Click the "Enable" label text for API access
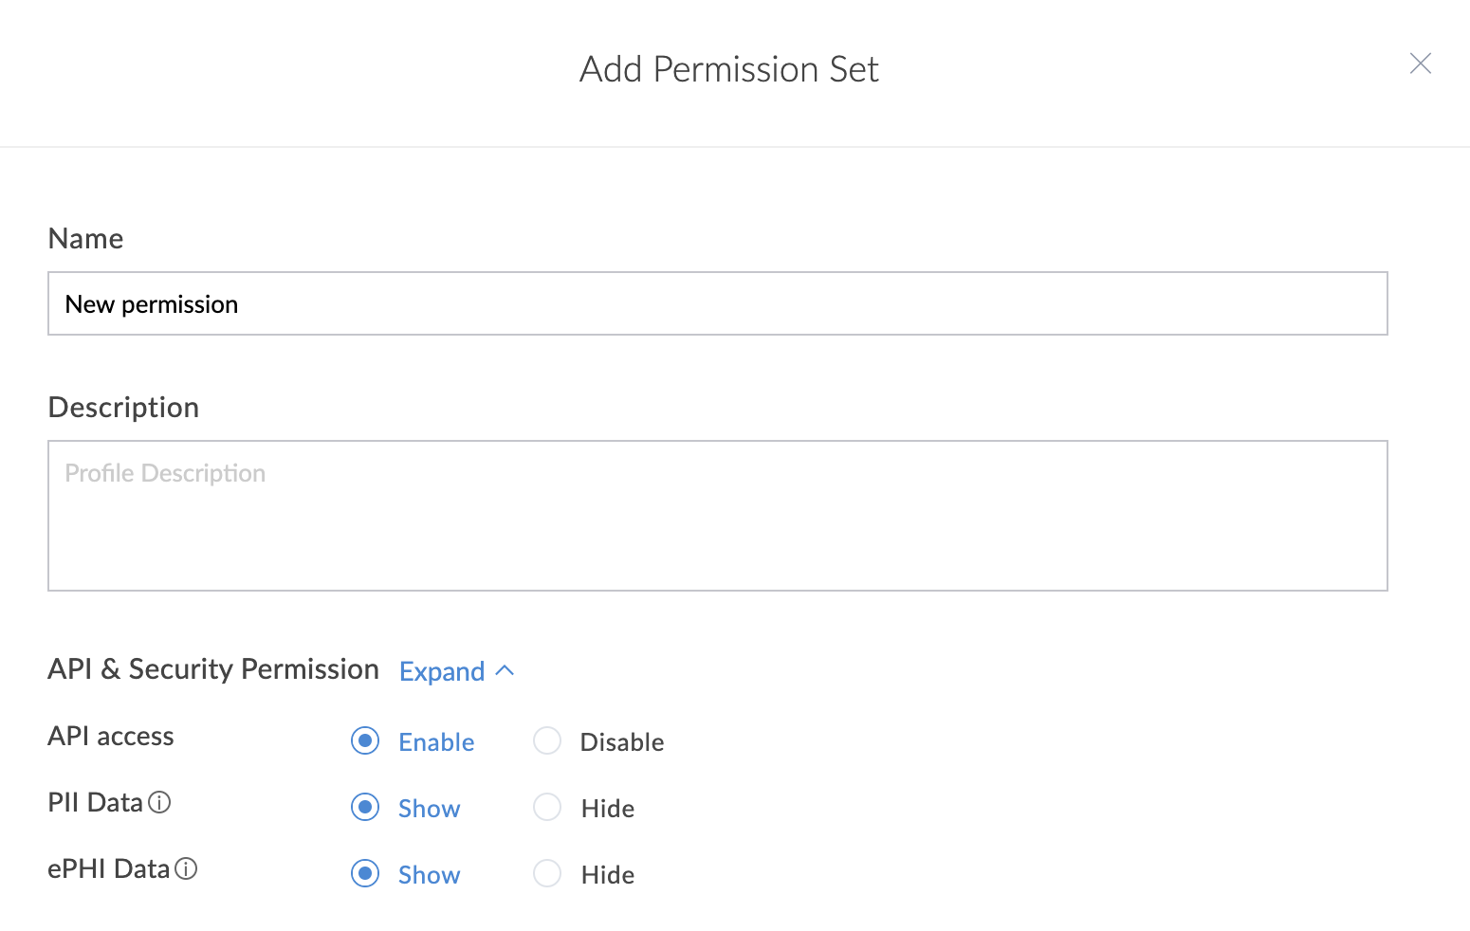1470x931 pixels. tap(436, 742)
